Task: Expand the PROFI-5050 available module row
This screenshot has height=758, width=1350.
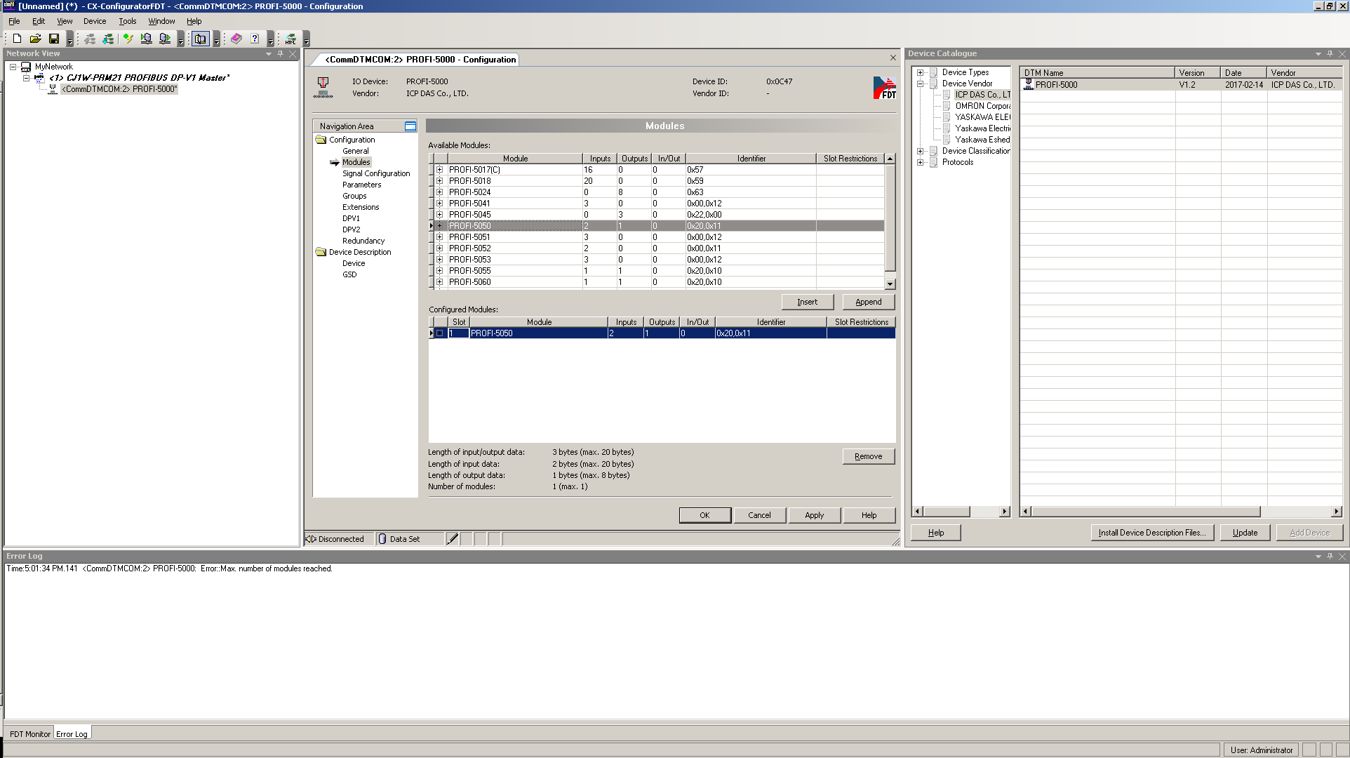Action: [x=440, y=226]
